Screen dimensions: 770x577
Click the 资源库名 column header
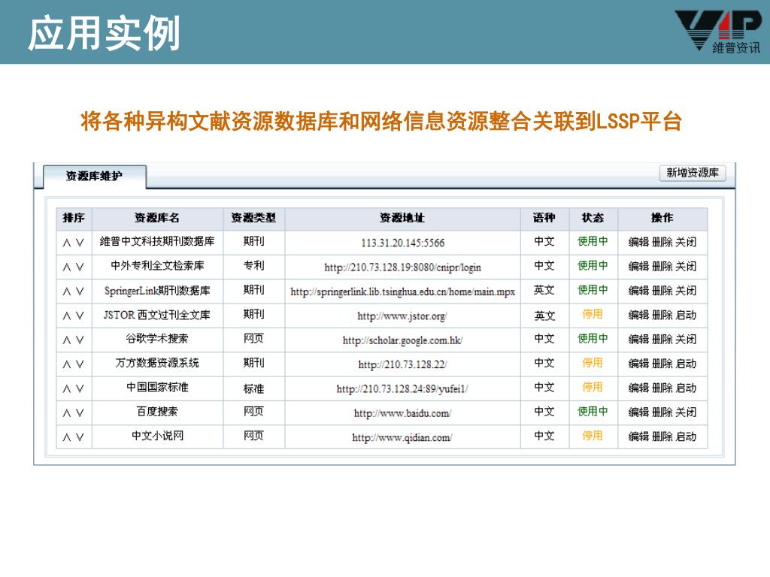(x=157, y=218)
